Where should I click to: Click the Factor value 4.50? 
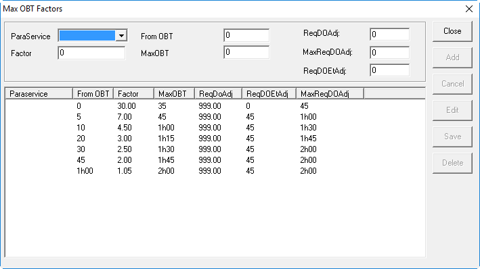[x=125, y=128]
